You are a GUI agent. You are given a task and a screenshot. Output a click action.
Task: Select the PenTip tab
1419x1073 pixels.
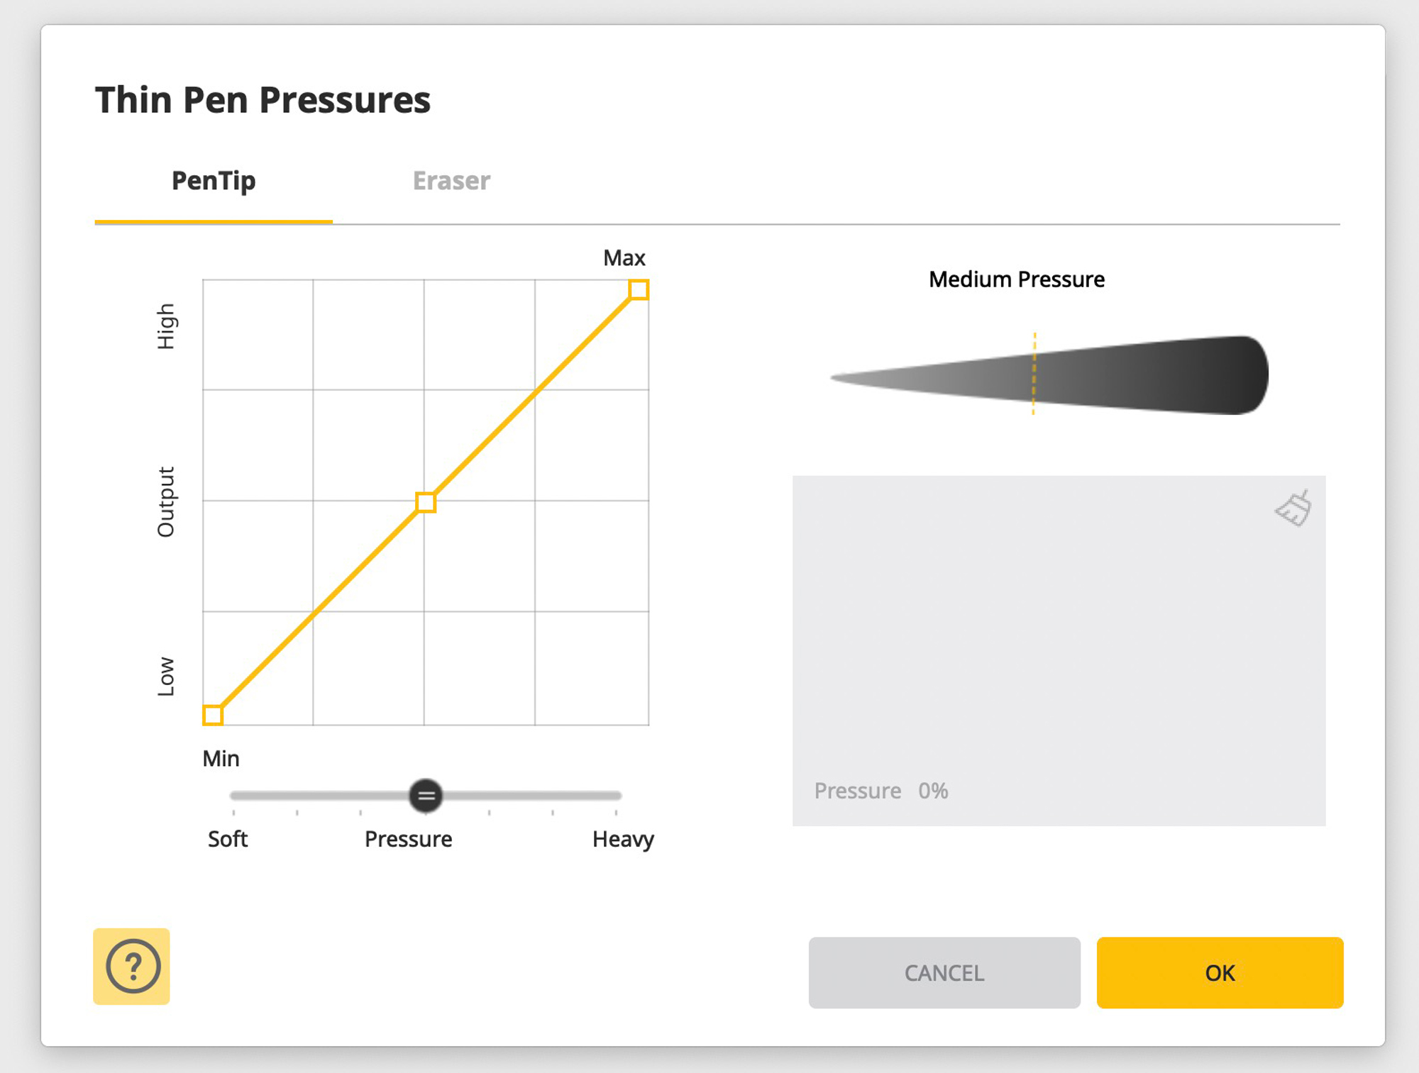click(214, 181)
